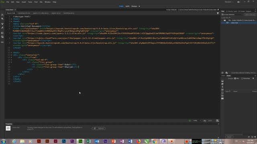
Task: Select the Site radio button in Assets
Action: [x=235, y=78]
